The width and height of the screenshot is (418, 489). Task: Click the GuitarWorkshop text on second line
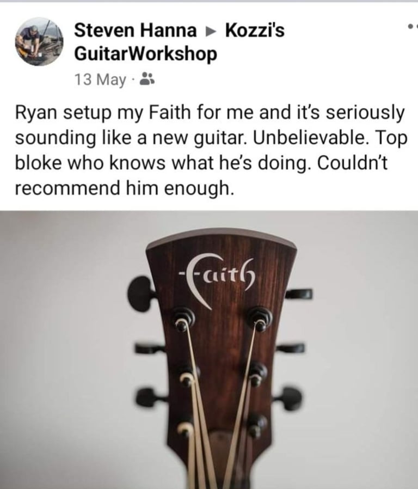point(145,54)
